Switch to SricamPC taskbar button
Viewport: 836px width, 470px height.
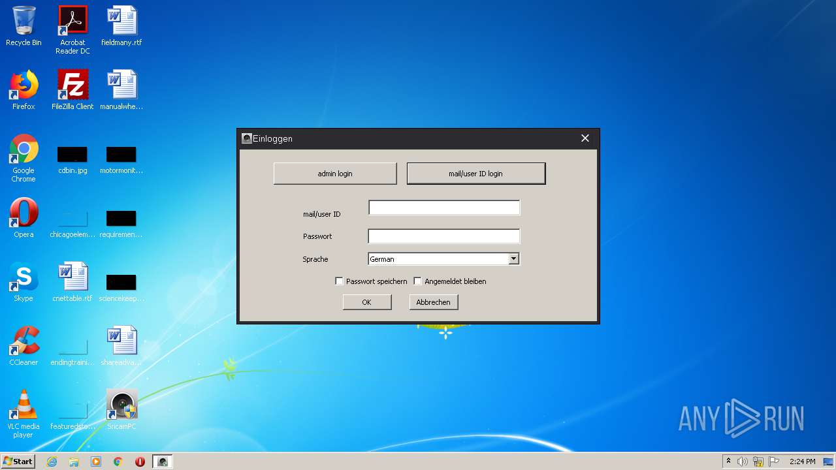[x=163, y=462]
